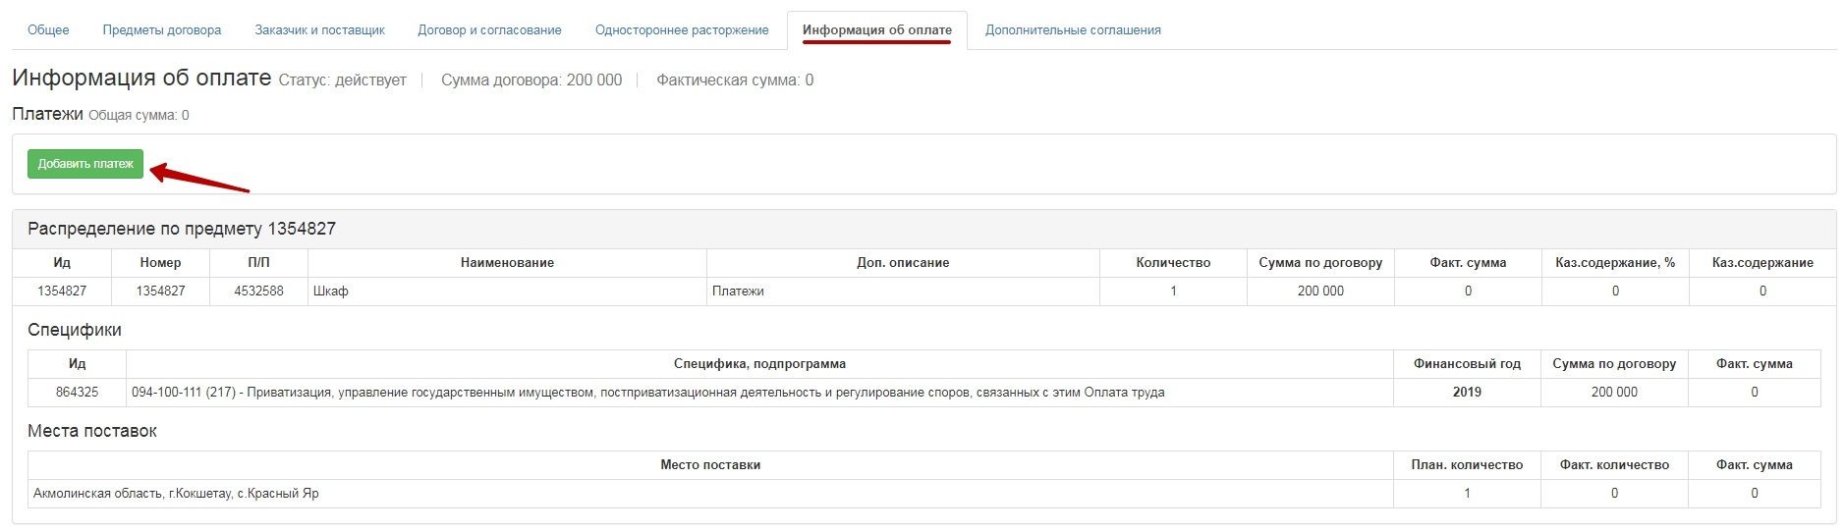
Task: Select the specifics row ID 864325
Action: (77, 393)
